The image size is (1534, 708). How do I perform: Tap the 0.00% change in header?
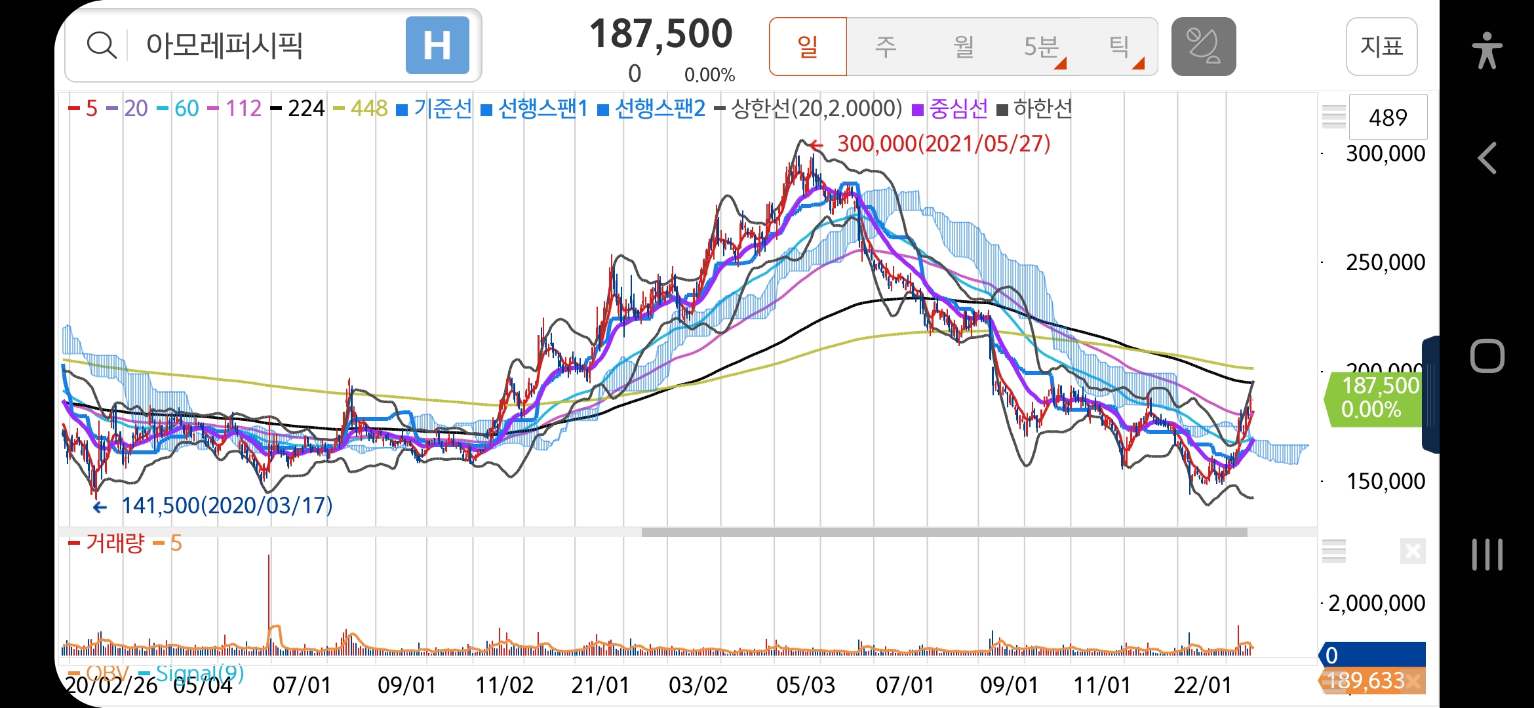709,75
